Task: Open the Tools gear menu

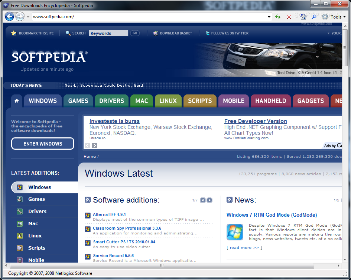Action: (334, 17)
